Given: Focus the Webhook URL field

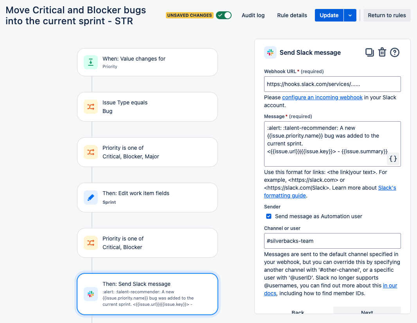Looking at the screenshot, I should coord(332,84).
